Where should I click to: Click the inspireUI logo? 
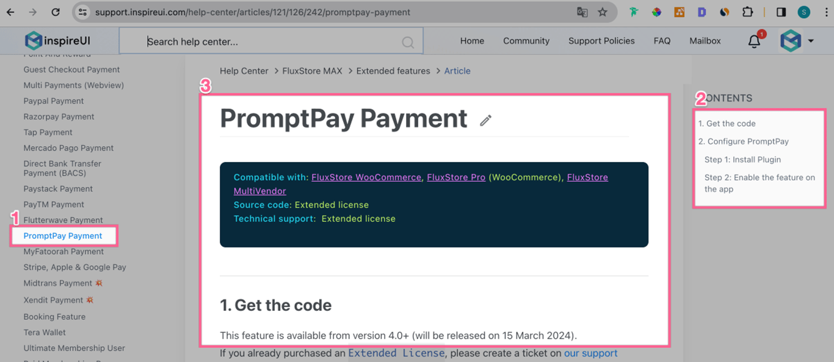pyautogui.click(x=57, y=41)
